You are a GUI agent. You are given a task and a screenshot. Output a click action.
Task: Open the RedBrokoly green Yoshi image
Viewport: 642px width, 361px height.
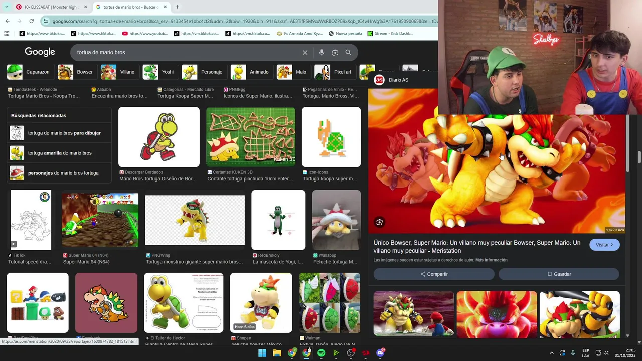tap(278, 220)
